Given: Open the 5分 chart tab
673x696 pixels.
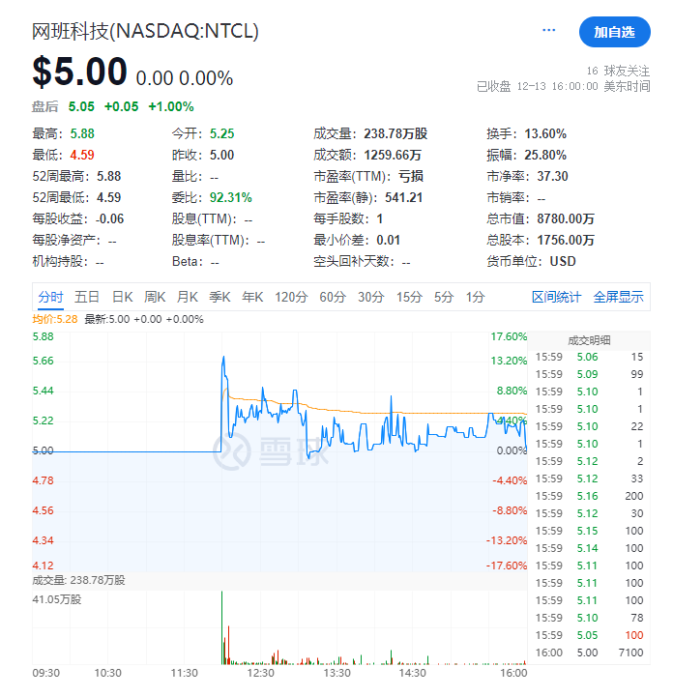Looking at the screenshot, I should 444,297.
